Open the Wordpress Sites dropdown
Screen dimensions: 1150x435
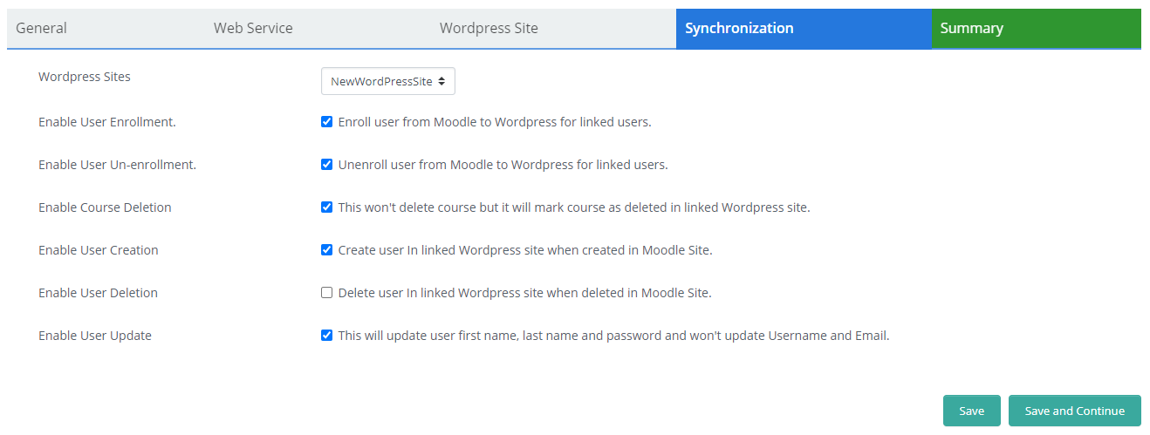[388, 81]
